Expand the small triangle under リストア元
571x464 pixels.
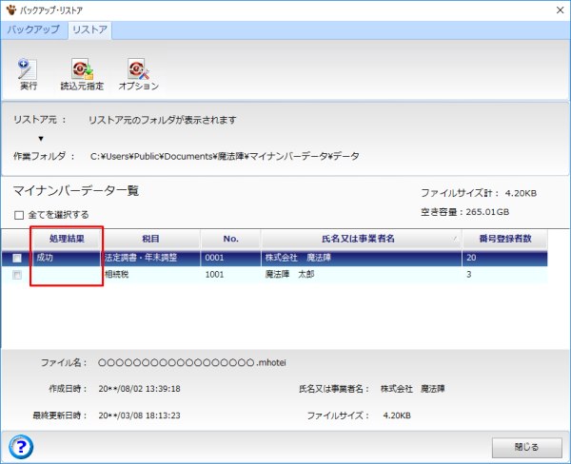click(x=41, y=139)
